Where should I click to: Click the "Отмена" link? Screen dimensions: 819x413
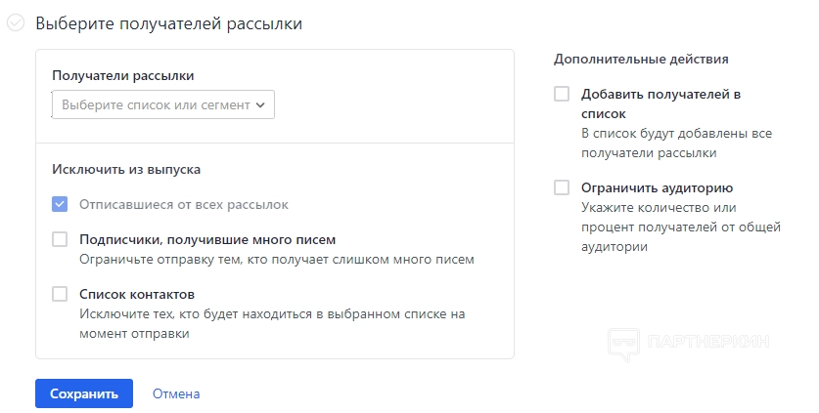[176, 393]
